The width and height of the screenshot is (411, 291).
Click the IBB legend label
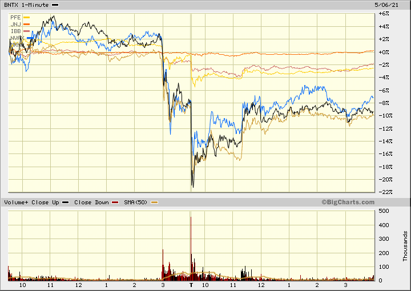15,31
